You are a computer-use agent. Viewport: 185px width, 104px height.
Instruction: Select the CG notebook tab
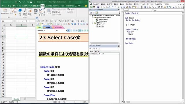(x=39, y=27)
